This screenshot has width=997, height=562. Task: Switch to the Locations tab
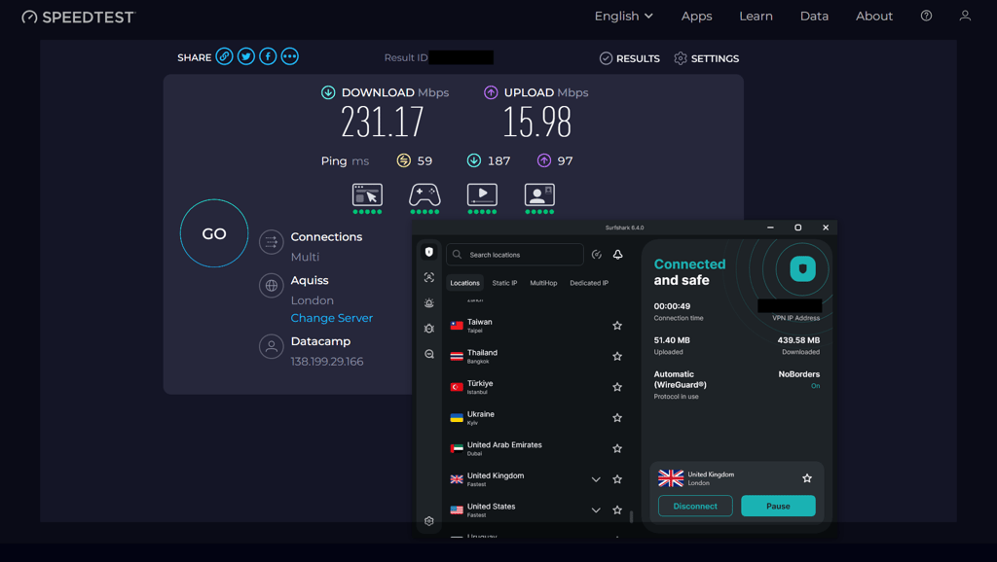point(464,283)
